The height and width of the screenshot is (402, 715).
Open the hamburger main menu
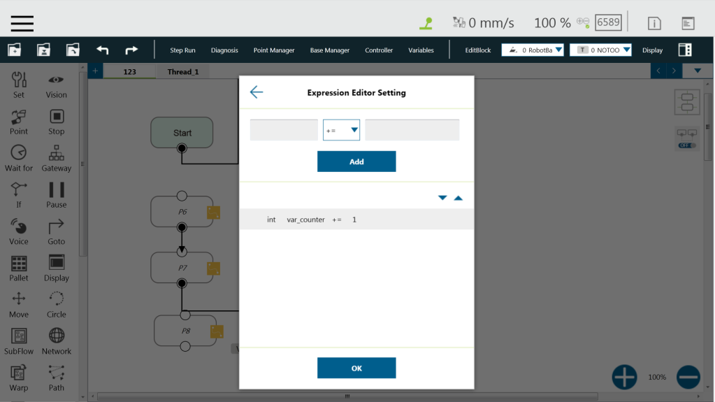(x=22, y=22)
